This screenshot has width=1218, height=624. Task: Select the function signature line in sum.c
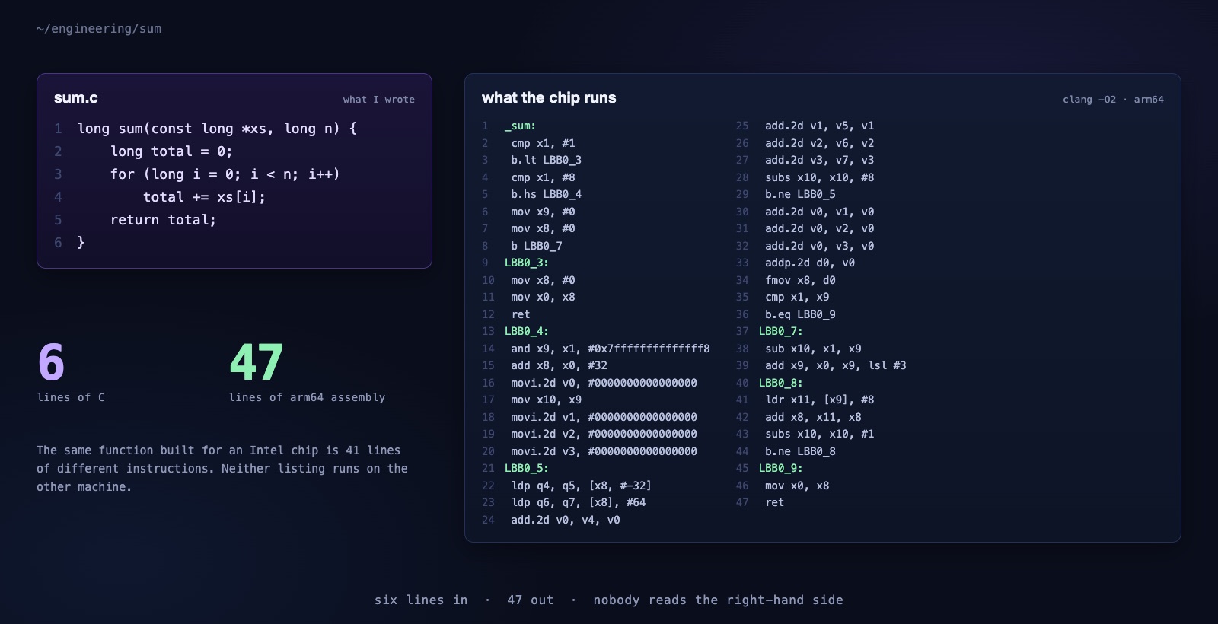[217, 129]
